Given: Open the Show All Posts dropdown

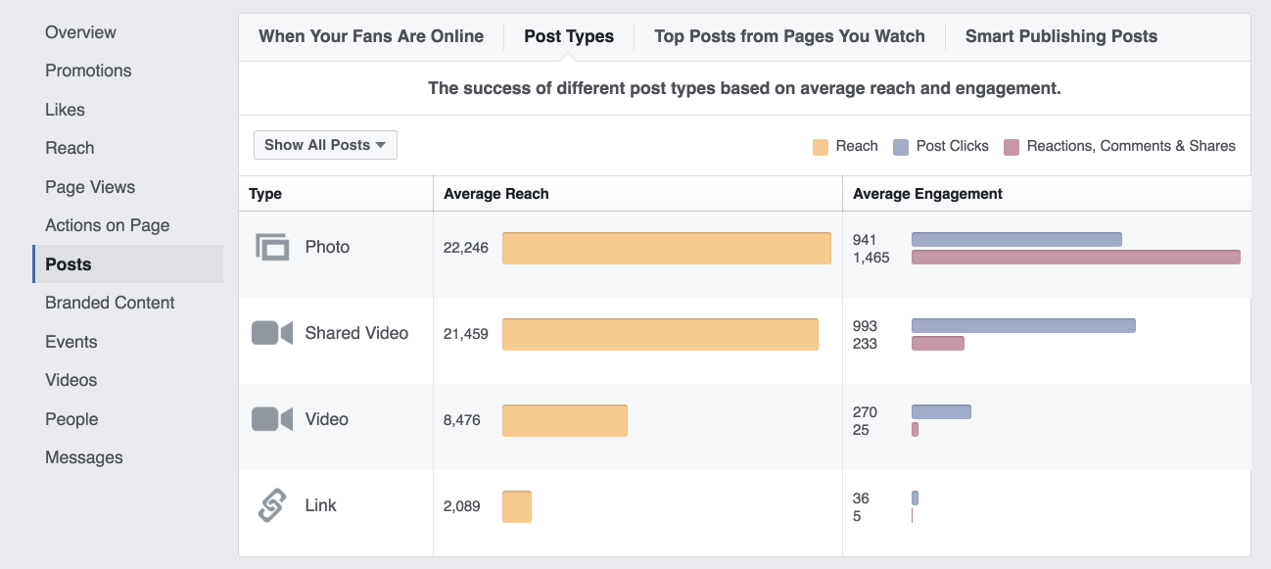Looking at the screenshot, I should click(325, 145).
